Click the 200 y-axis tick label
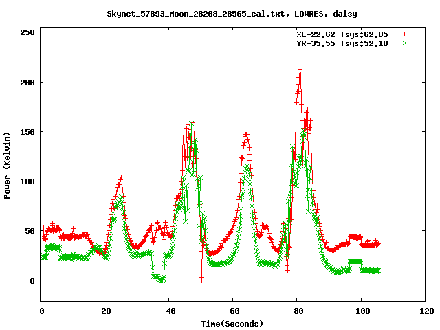Image resolution: width=440 pixels, height=330 pixels. tap(27, 82)
